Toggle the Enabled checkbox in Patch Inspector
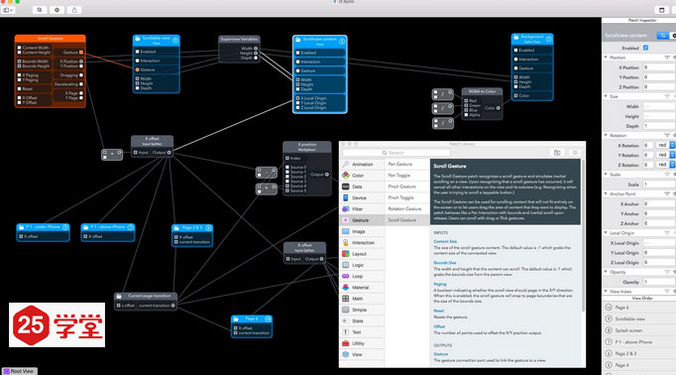The width and height of the screenshot is (676, 375). (x=645, y=48)
